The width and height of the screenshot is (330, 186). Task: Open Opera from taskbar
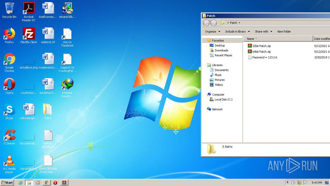(55, 183)
